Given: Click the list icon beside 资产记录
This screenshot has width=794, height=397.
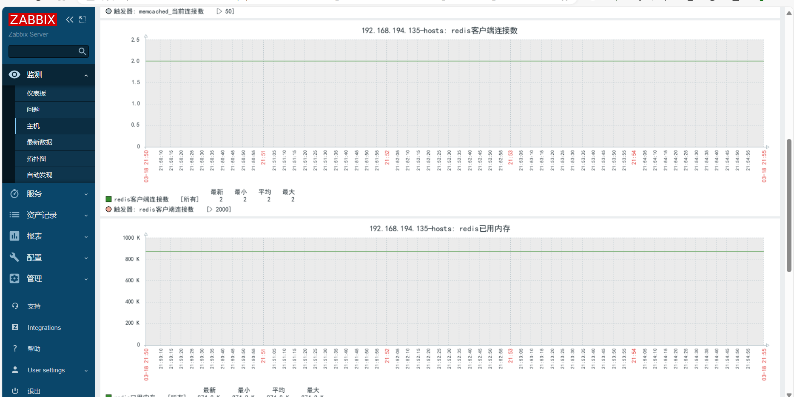Looking at the screenshot, I should click(x=14, y=215).
